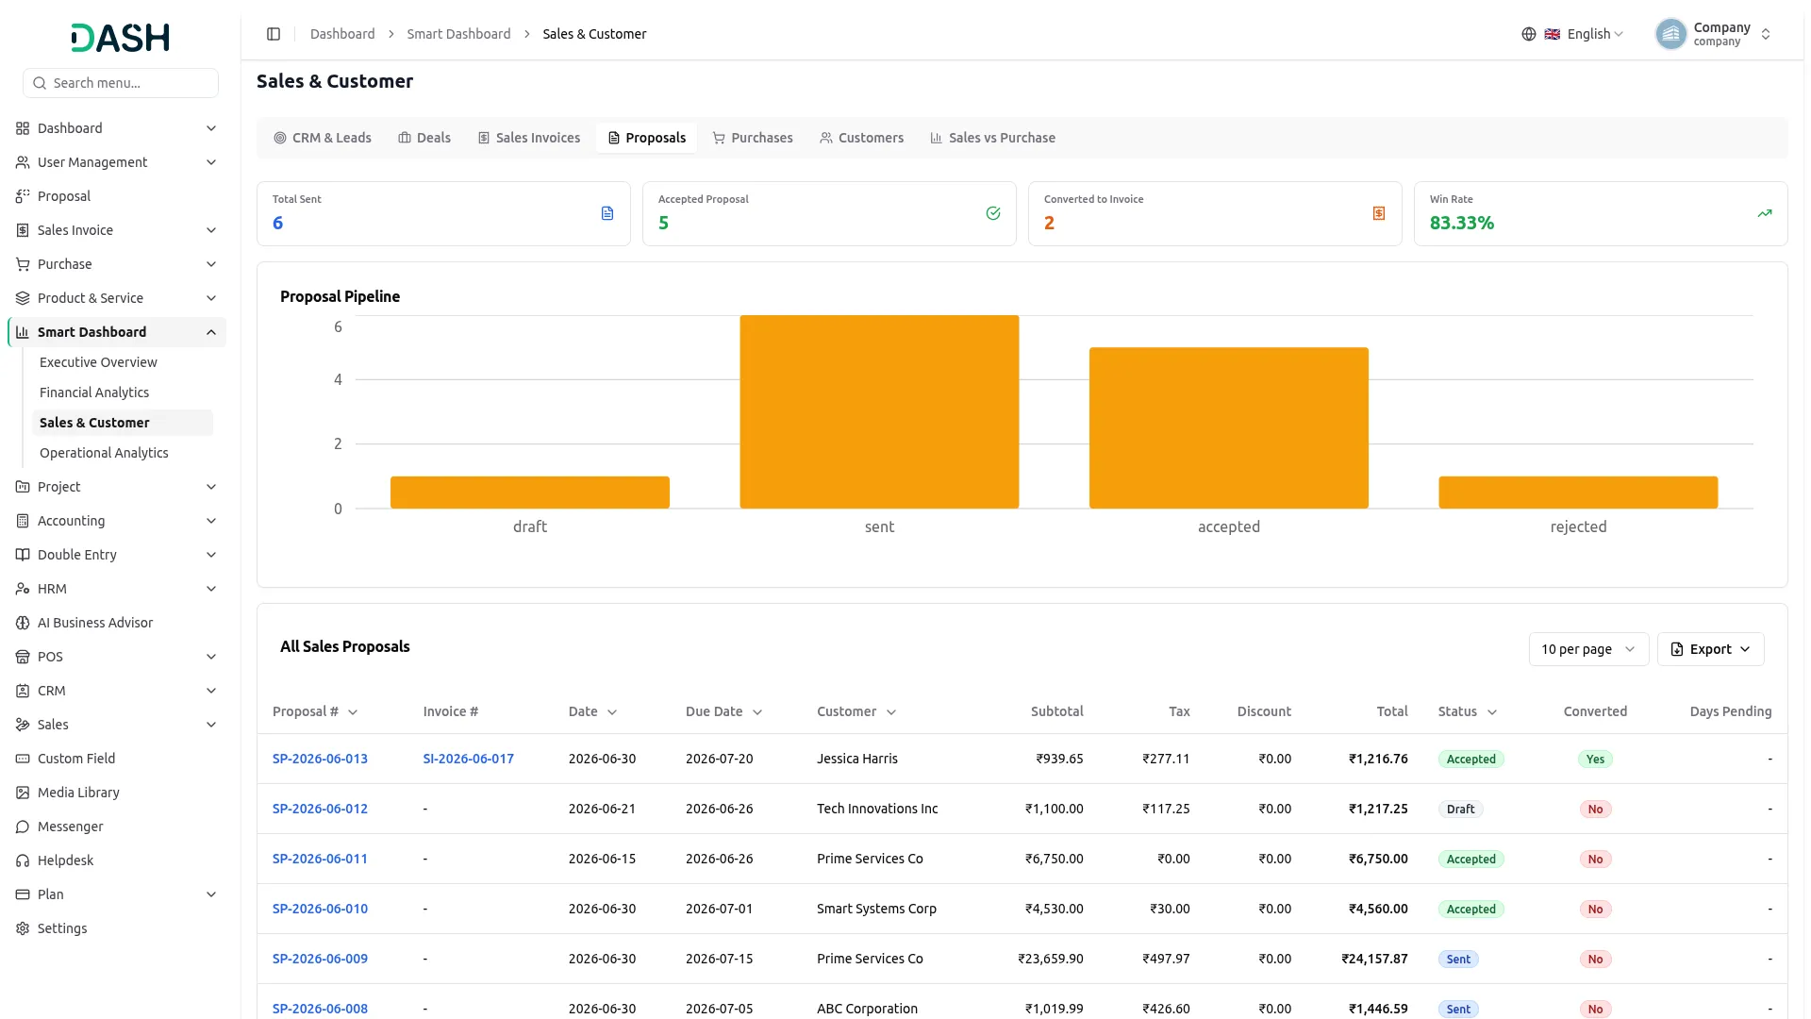
Task: Click the HRM sidebar icon
Action: point(23,589)
